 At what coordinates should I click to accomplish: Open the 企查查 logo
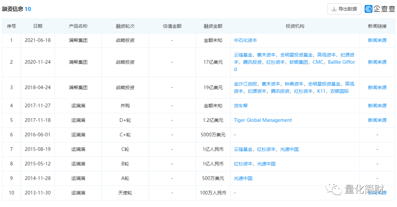380,9
